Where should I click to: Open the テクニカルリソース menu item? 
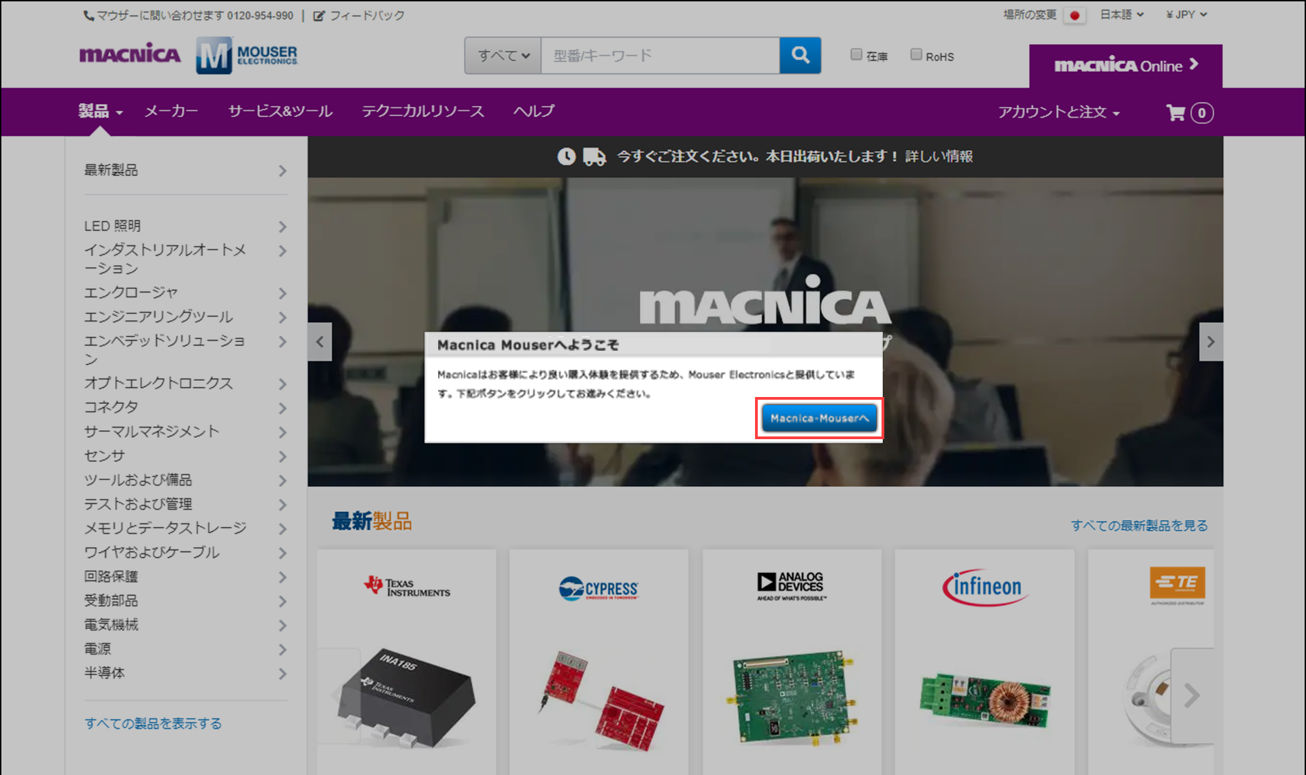[x=423, y=111]
